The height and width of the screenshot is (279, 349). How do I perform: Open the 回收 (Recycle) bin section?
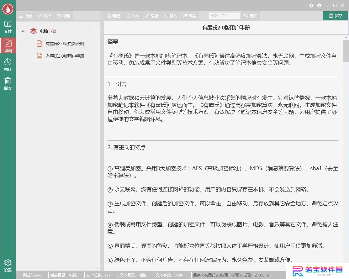[8, 83]
